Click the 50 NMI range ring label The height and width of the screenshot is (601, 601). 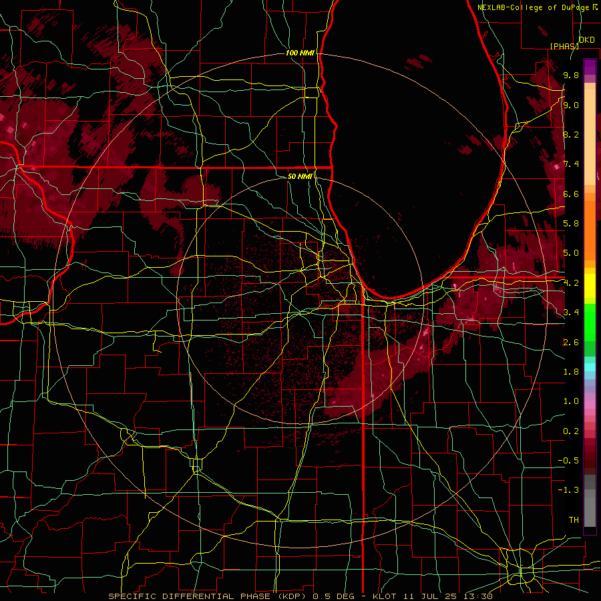[300, 176]
